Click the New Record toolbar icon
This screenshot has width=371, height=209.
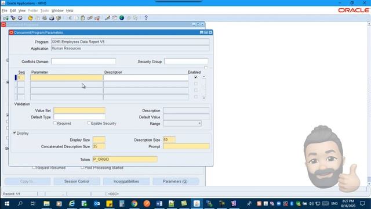click(x=6, y=18)
